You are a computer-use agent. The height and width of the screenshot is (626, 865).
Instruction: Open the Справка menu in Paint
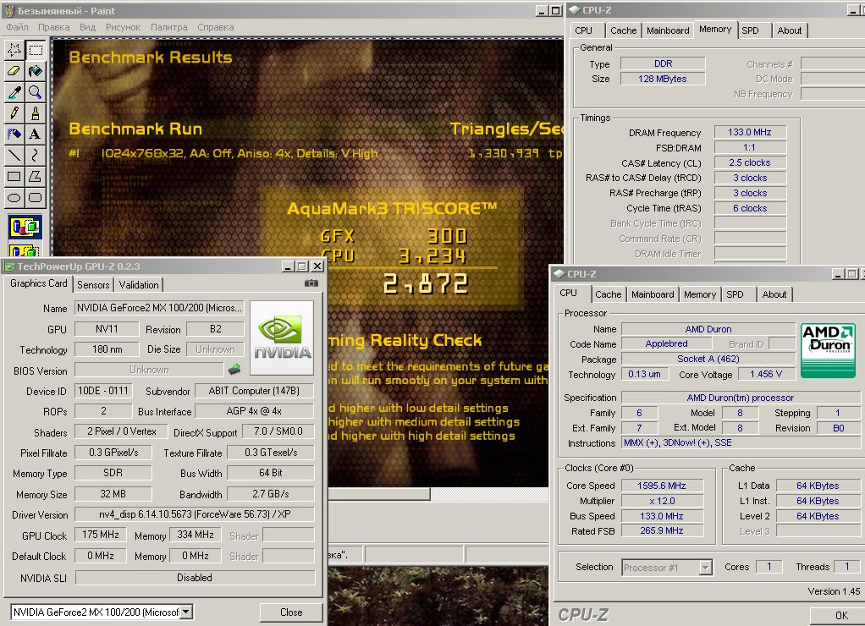point(216,27)
